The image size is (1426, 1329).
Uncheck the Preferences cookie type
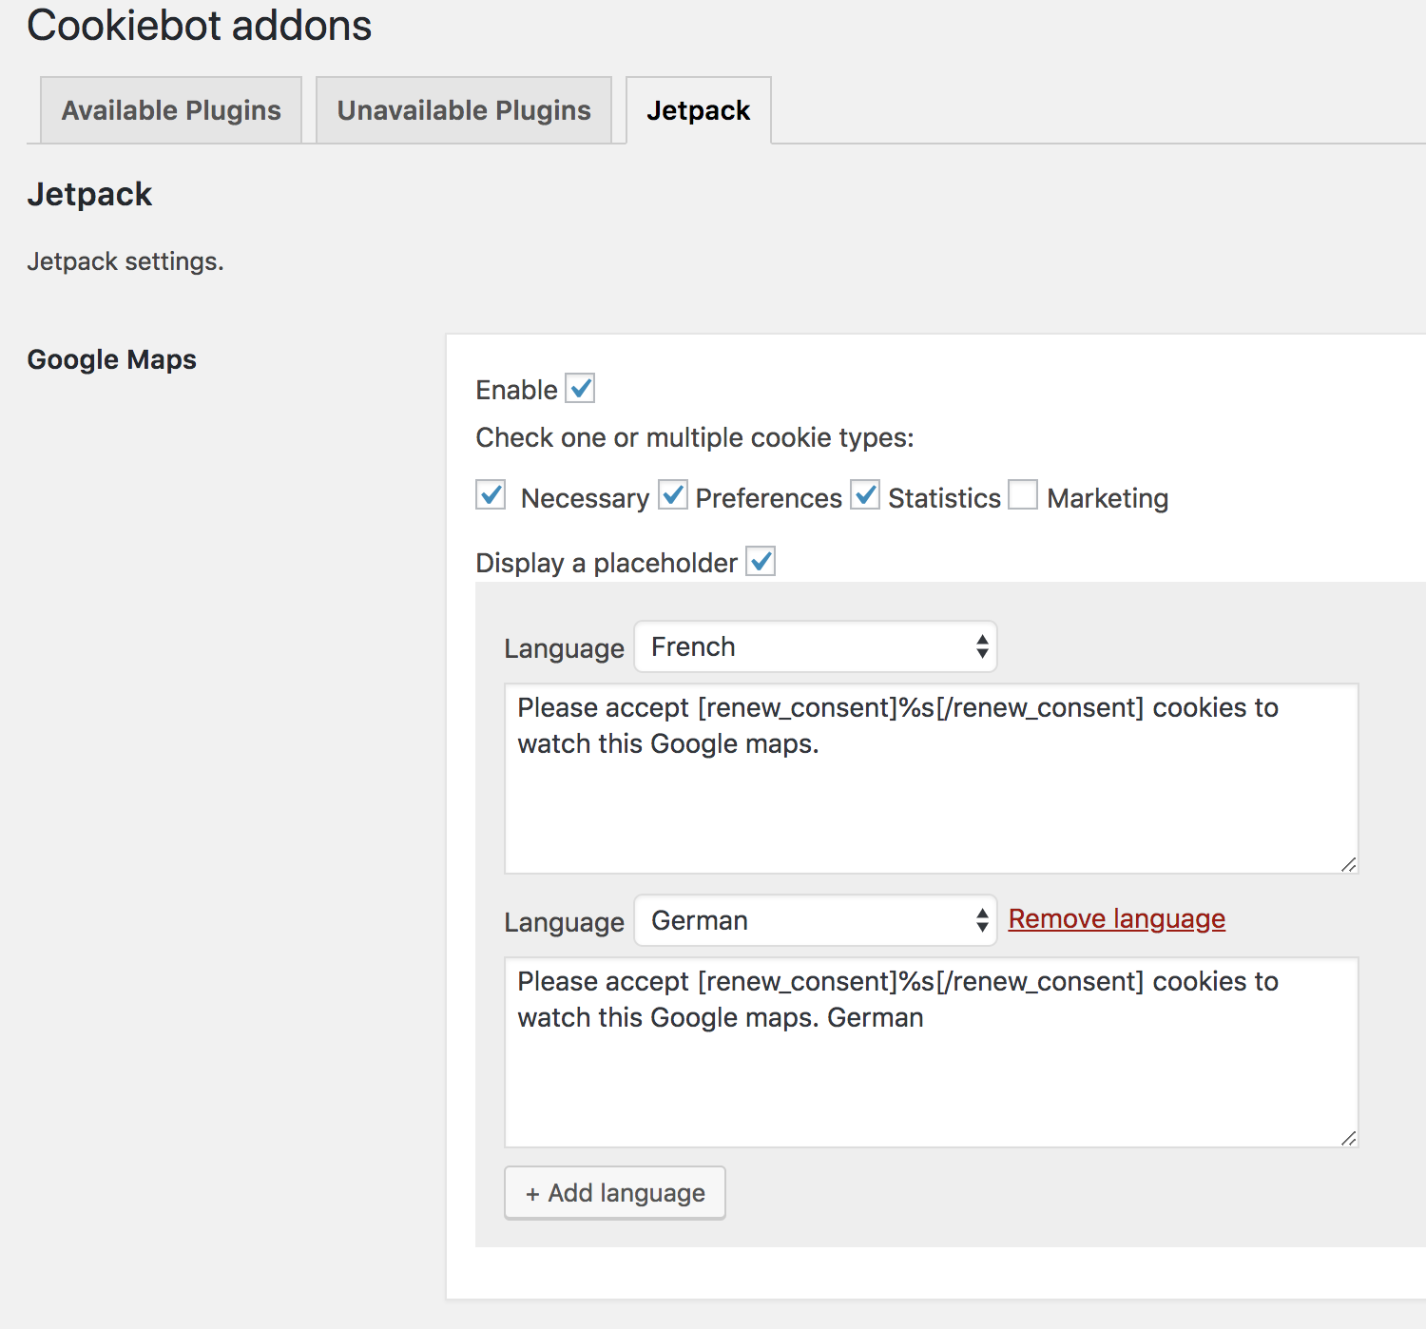(673, 495)
